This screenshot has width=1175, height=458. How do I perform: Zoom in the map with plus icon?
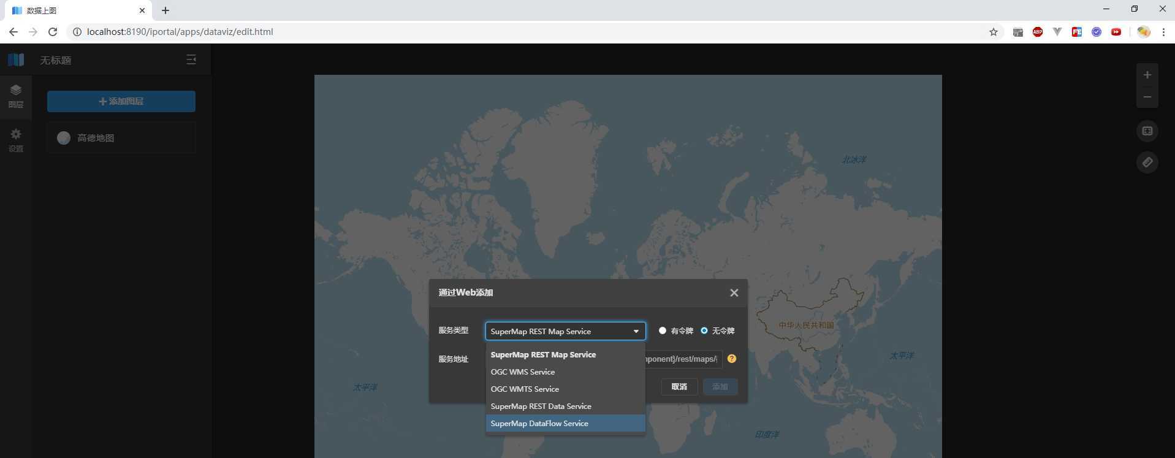pos(1147,75)
